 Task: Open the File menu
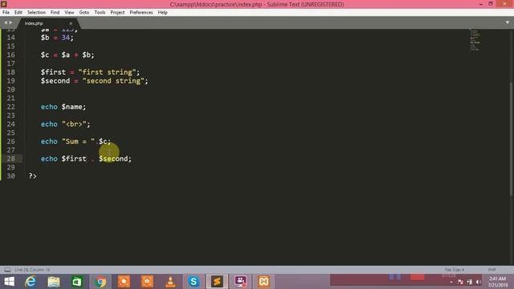click(6, 13)
